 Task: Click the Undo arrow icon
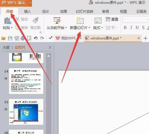click(x=36, y=38)
